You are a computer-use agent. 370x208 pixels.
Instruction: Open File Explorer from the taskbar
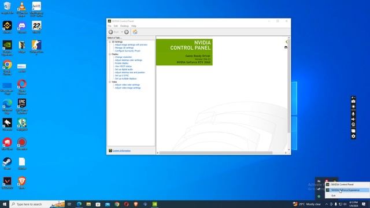pos(88,204)
